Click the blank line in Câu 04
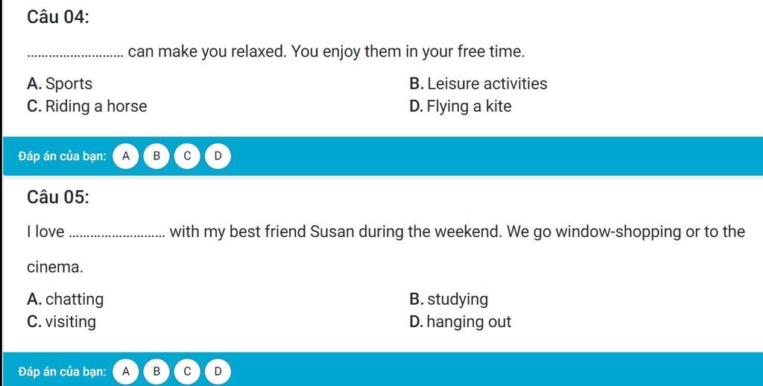Image resolution: width=763 pixels, height=386 pixels. [76, 54]
